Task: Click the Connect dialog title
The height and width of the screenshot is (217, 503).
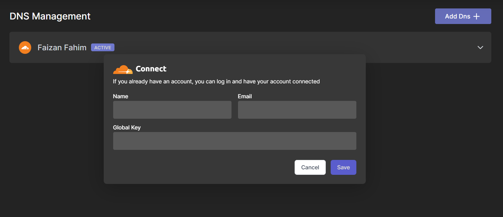Action: click(x=151, y=69)
